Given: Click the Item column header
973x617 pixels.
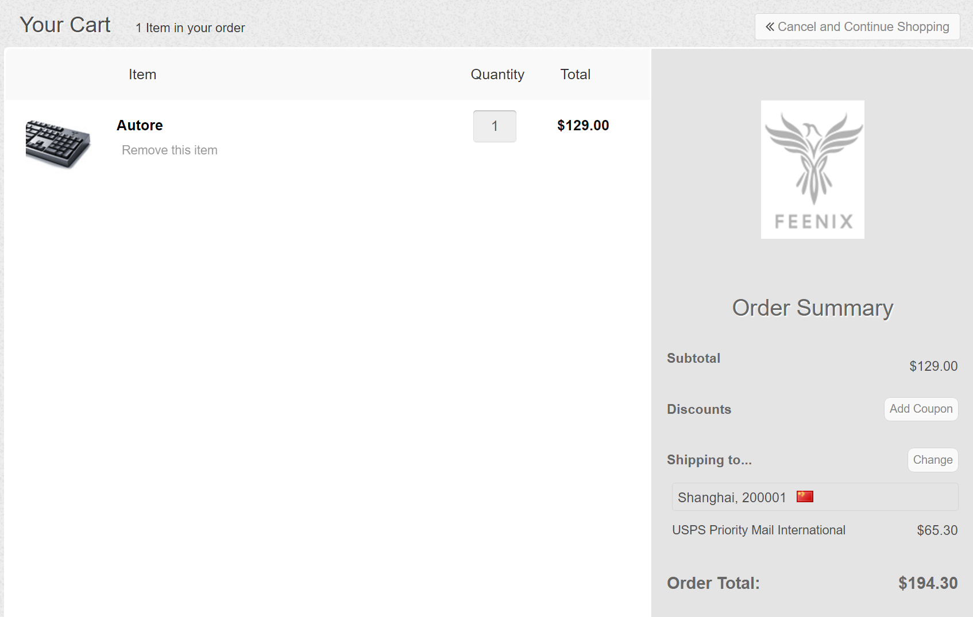Looking at the screenshot, I should pyautogui.click(x=142, y=75).
